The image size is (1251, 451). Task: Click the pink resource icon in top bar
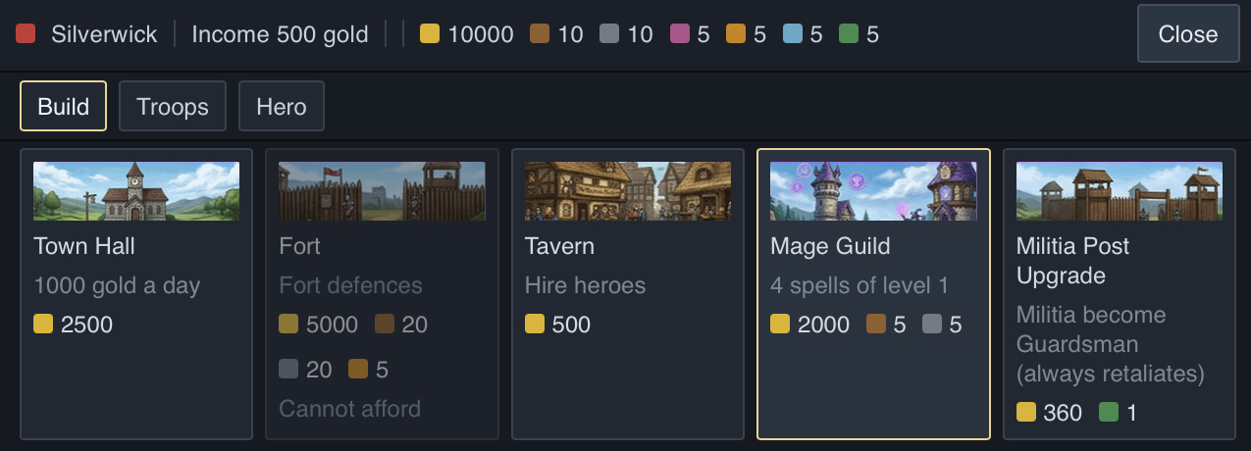[x=679, y=34]
